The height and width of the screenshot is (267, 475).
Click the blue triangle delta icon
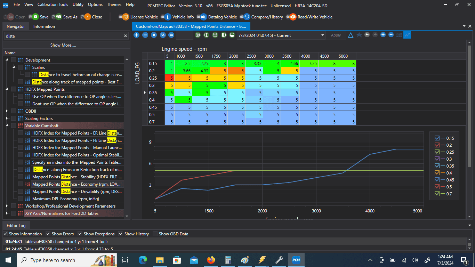click(x=351, y=35)
